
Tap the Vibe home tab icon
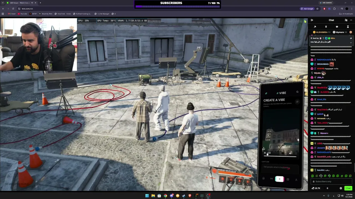coord(263,179)
